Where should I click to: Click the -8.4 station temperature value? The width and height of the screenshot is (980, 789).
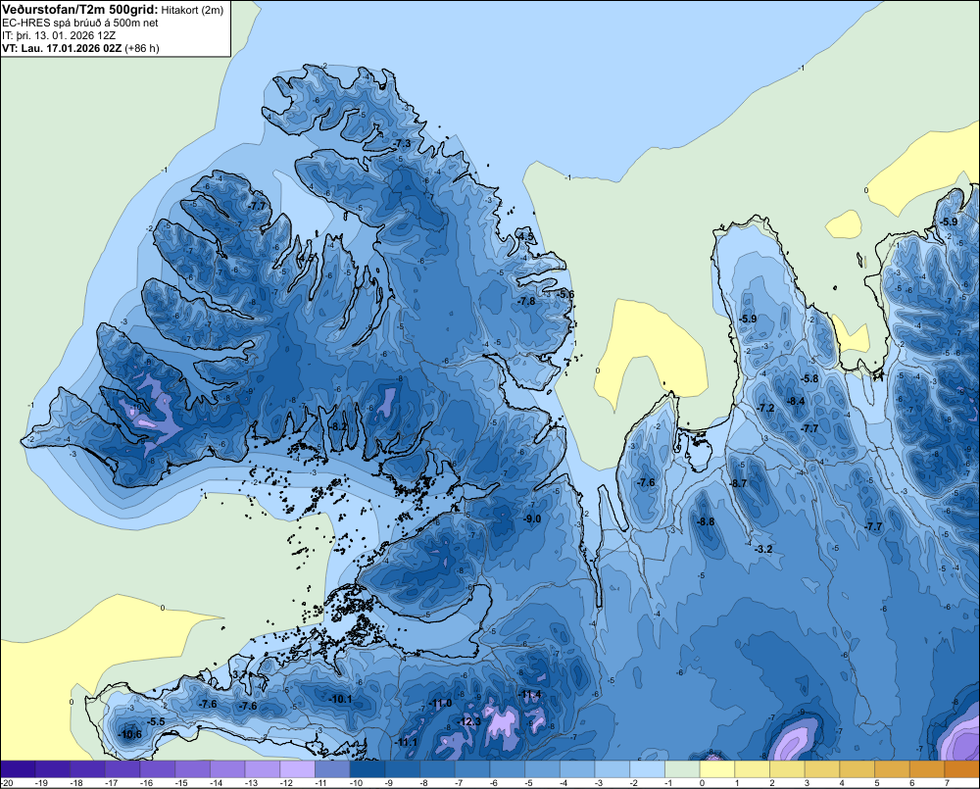796,401
